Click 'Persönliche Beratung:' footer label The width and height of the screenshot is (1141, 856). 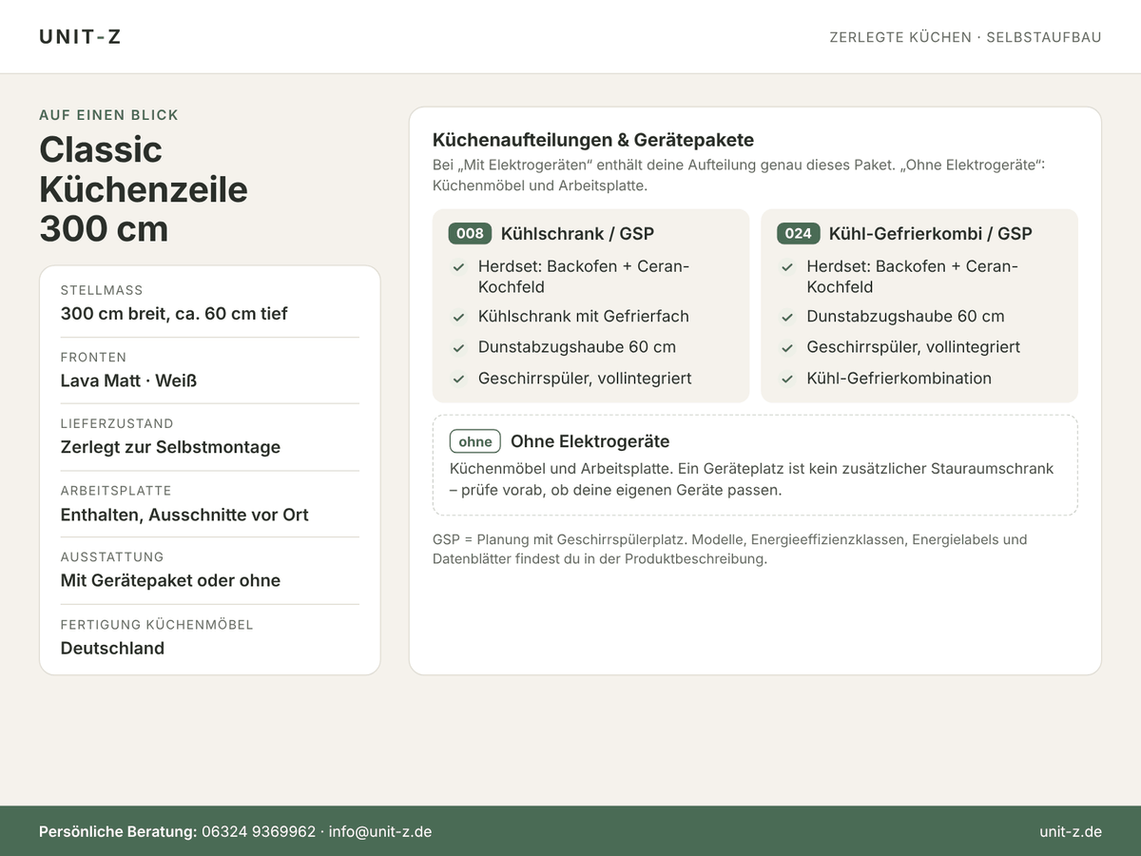pos(118,831)
